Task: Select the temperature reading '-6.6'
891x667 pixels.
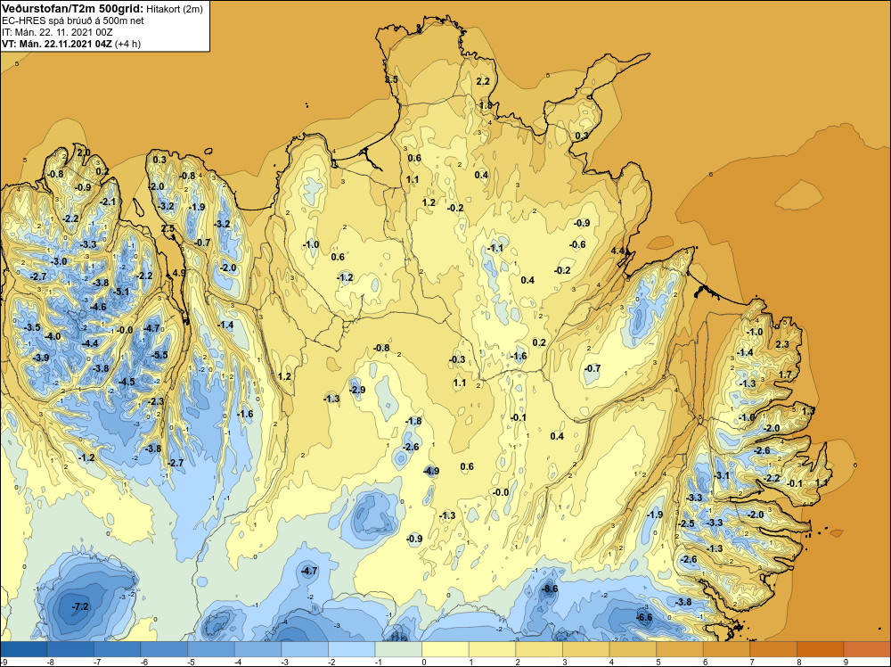Action: point(644,618)
